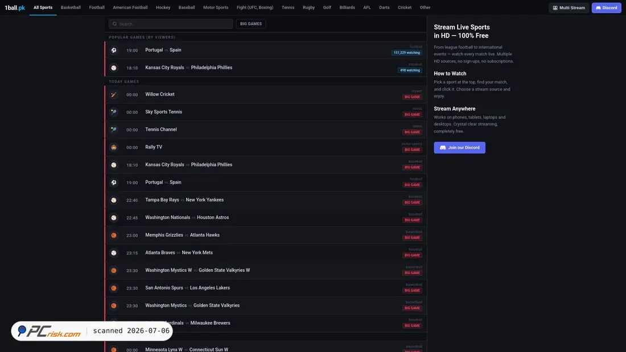
Task: Open the Multi Stream view
Action: (569, 7)
